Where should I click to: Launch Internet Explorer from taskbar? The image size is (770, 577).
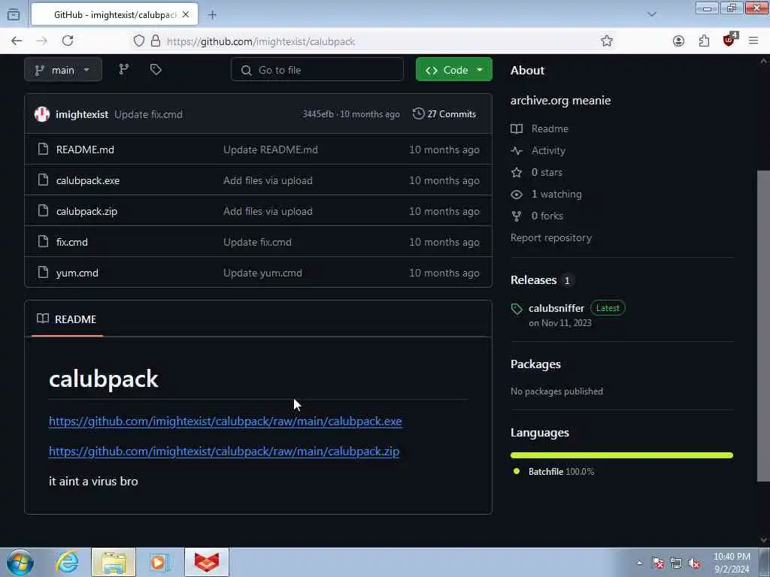67,562
